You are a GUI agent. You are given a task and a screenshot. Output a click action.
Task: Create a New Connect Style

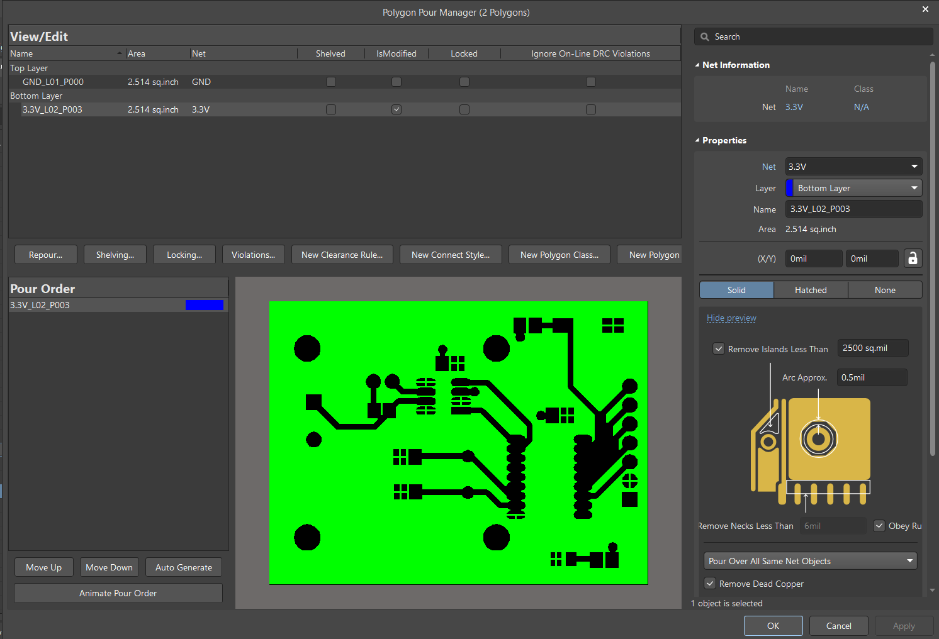[x=451, y=255]
